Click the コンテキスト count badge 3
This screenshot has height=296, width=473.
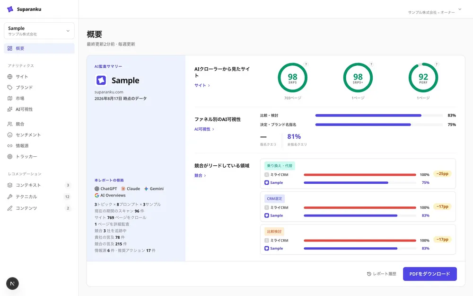click(68, 185)
